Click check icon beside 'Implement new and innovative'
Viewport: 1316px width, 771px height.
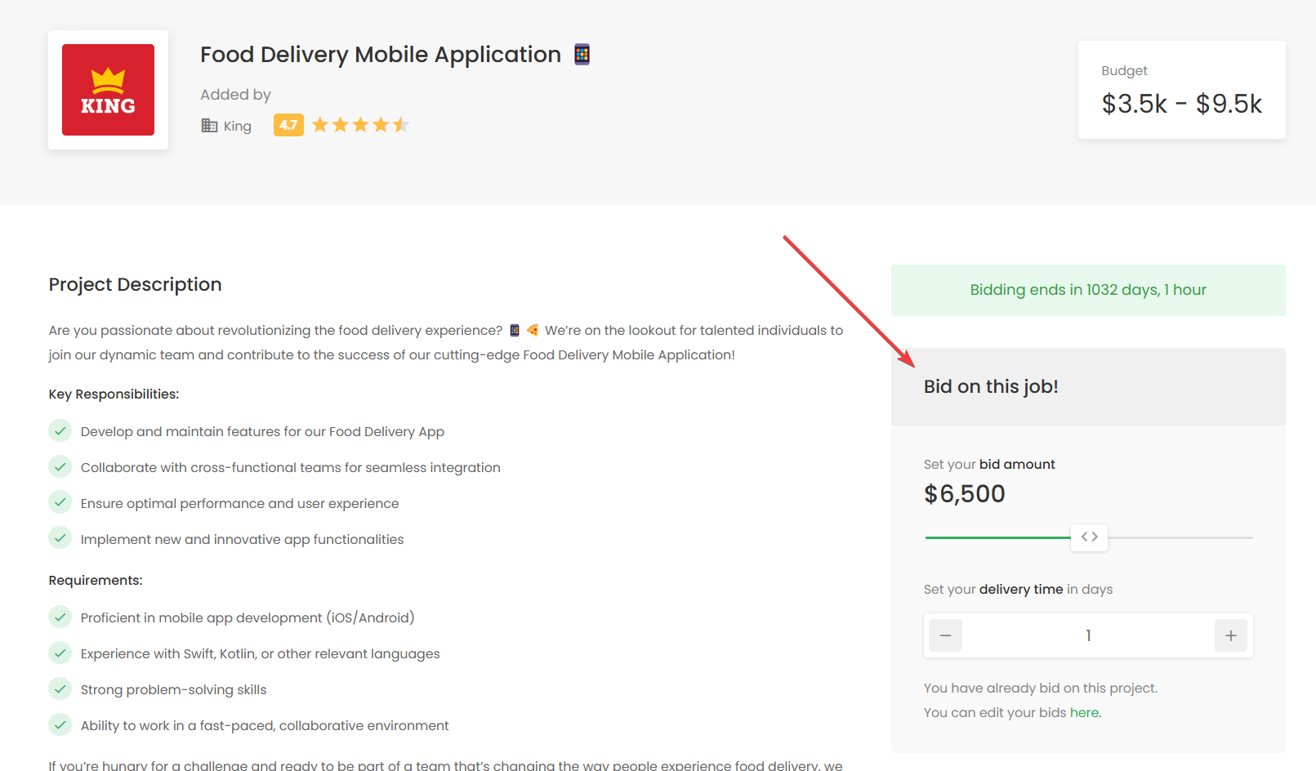click(60, 539)
